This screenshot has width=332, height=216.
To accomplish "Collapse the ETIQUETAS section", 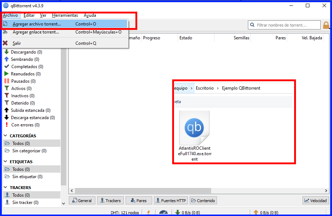I will (6, 162).
